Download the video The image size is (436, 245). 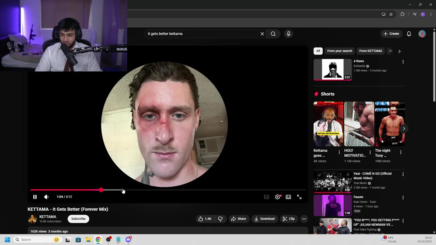coord(265,219)
